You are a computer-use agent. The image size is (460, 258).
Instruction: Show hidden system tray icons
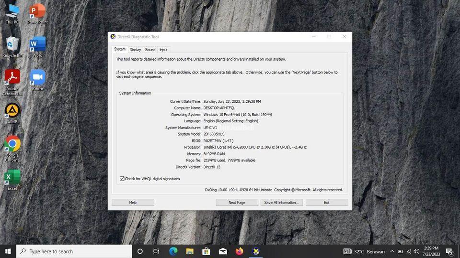click(x=392, y=251)
